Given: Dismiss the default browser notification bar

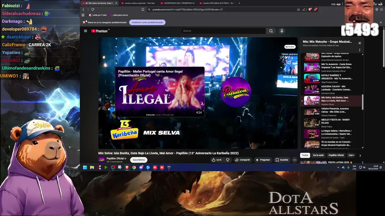Looking at the screenshot, I should click(380, 22).
